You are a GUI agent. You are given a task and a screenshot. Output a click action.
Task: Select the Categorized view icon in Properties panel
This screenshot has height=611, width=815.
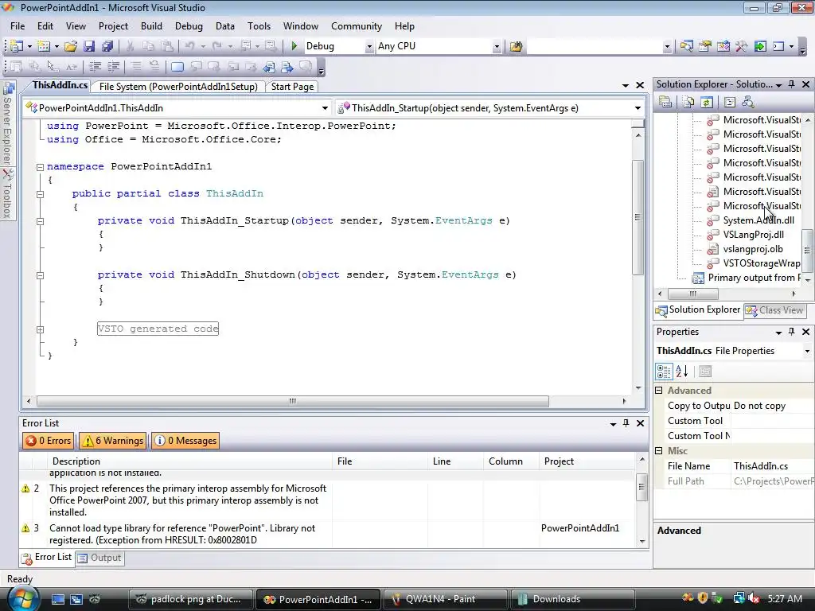[x=664, y=371]
